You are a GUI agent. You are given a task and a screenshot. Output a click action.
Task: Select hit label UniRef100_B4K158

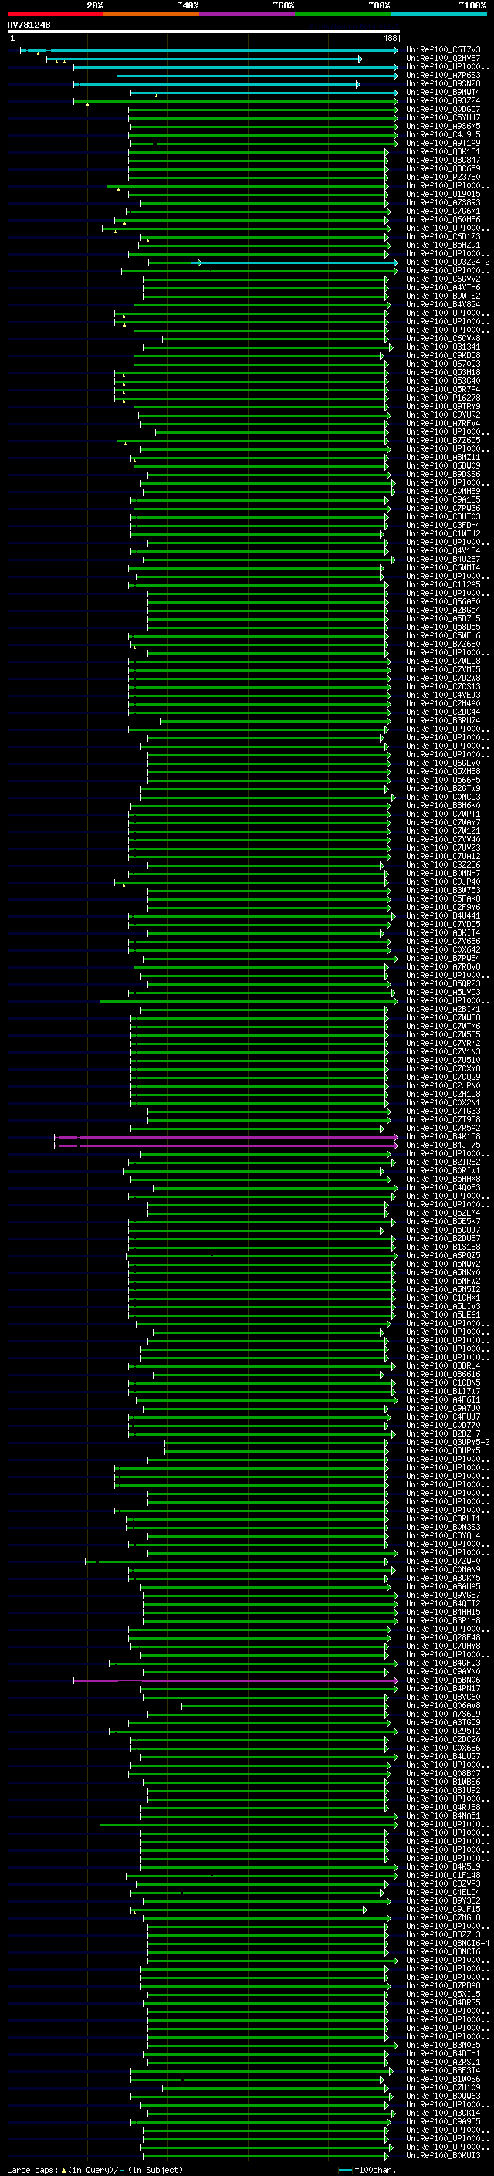click(x=442, y=1137)
